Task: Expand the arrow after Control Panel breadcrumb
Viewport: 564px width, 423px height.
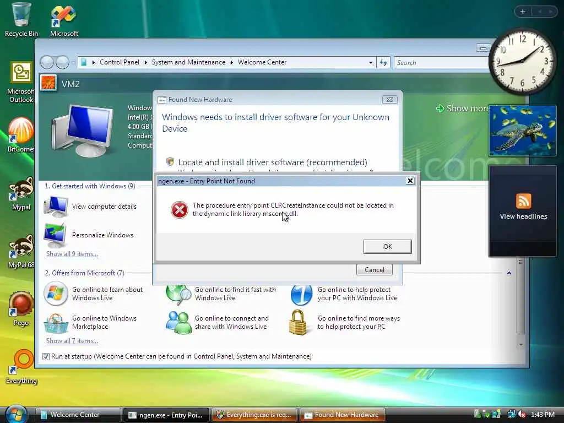Action: pyautogui.click(x=145, y=63)
